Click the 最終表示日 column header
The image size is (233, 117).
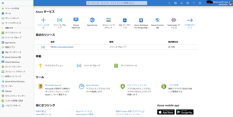(173, 42)
